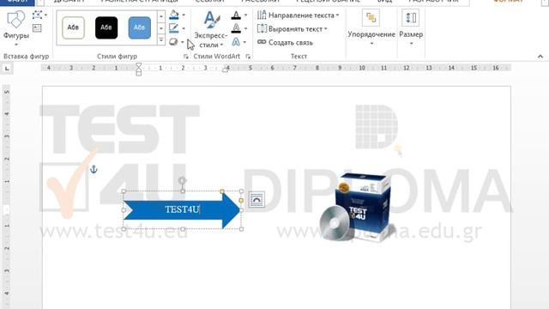The height and width of the screenshot is (309, 549).
Task: Click the Создать связь button
Action: (x=285, y=42)
